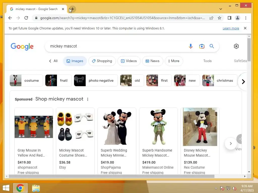Bookmark this tab with star

click(219, 18)
